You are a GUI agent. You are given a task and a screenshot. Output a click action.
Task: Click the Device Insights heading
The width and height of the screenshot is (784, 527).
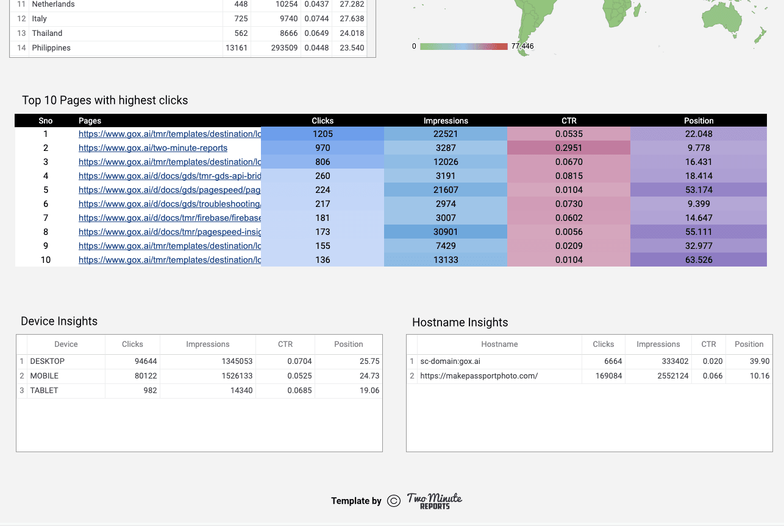pyautogui.click(x=59, y=321)
